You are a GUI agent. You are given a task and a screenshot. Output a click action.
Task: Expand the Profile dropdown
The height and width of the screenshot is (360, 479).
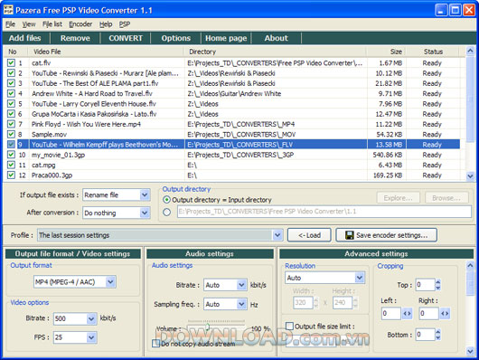pyautogui.click(x=277, y=235)
